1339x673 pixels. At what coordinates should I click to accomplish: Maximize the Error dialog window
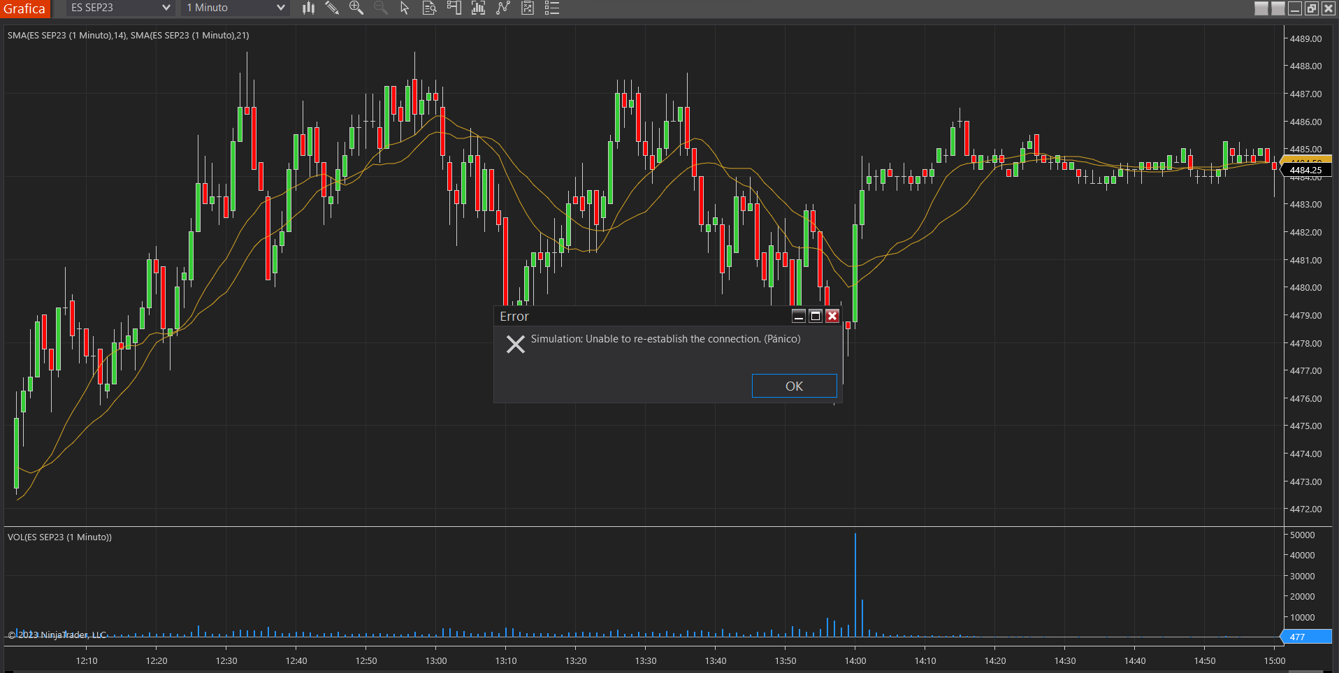(x=815, y=316)
